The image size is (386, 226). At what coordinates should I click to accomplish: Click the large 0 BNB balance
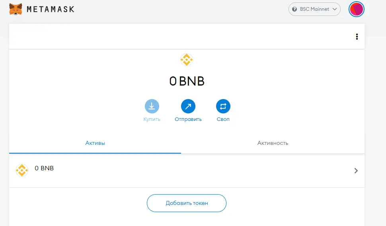click(187, 81)
